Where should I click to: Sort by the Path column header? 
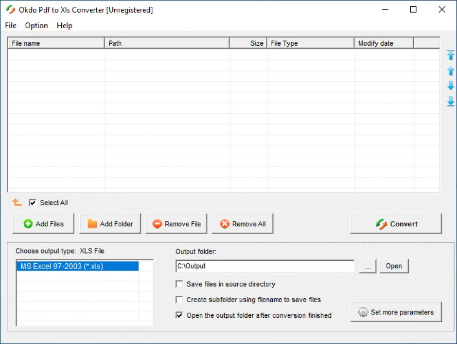167,43
